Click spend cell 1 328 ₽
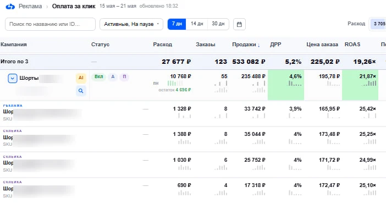The height and width of the screenshot is (203, 386). coord(182,109)
